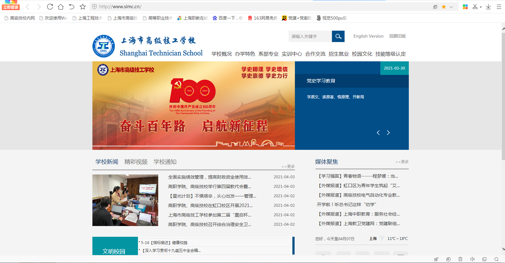Expand 媒体聚焦 via its >>更多 link
The width and height of the screenshot is (505, 263).
(402, 162)
